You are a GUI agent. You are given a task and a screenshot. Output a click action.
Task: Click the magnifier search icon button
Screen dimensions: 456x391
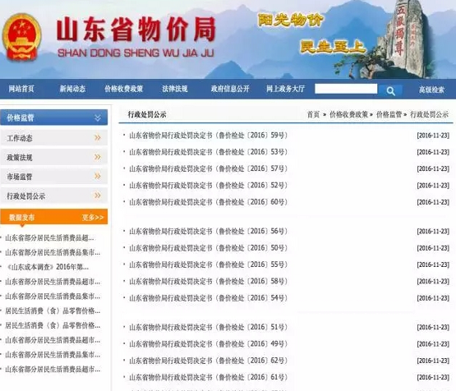click(x=390, y=91)
